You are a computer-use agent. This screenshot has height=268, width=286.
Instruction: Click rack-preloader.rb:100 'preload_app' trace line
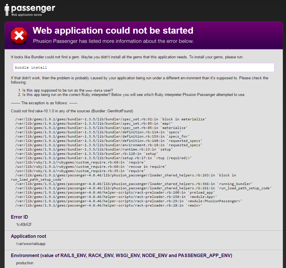pyautogui.click(x=115, y=192)
